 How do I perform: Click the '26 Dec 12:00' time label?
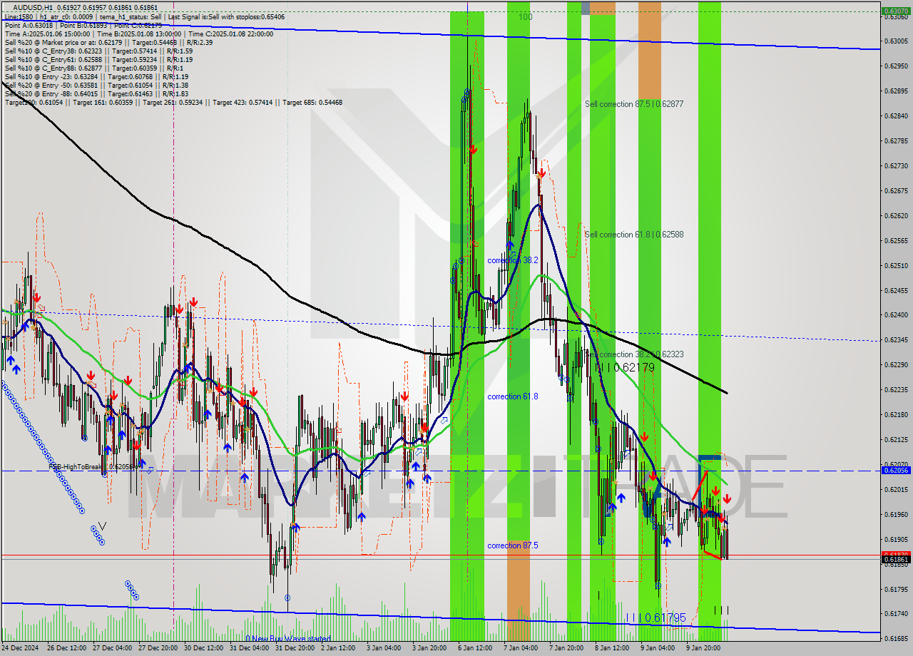click(67, 648)
